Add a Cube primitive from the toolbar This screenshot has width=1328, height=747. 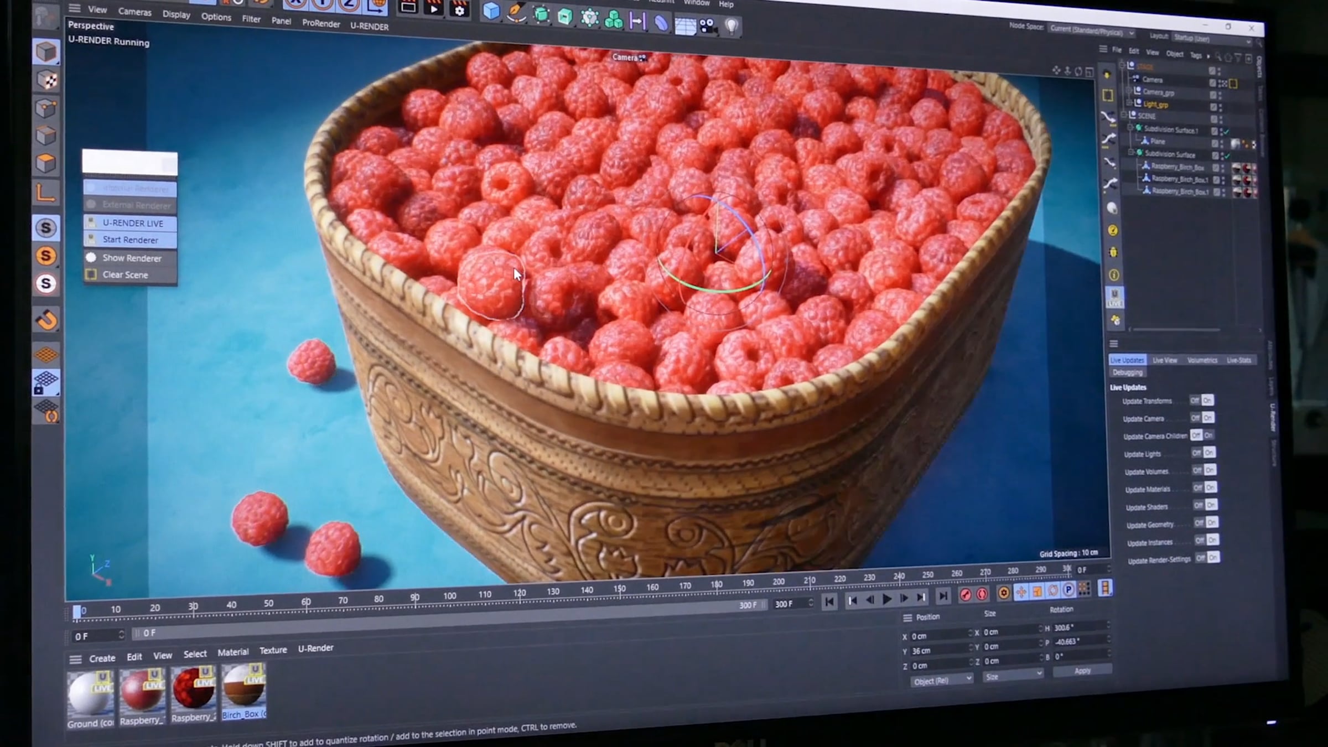pyautogui.click(x=491, y=12)
